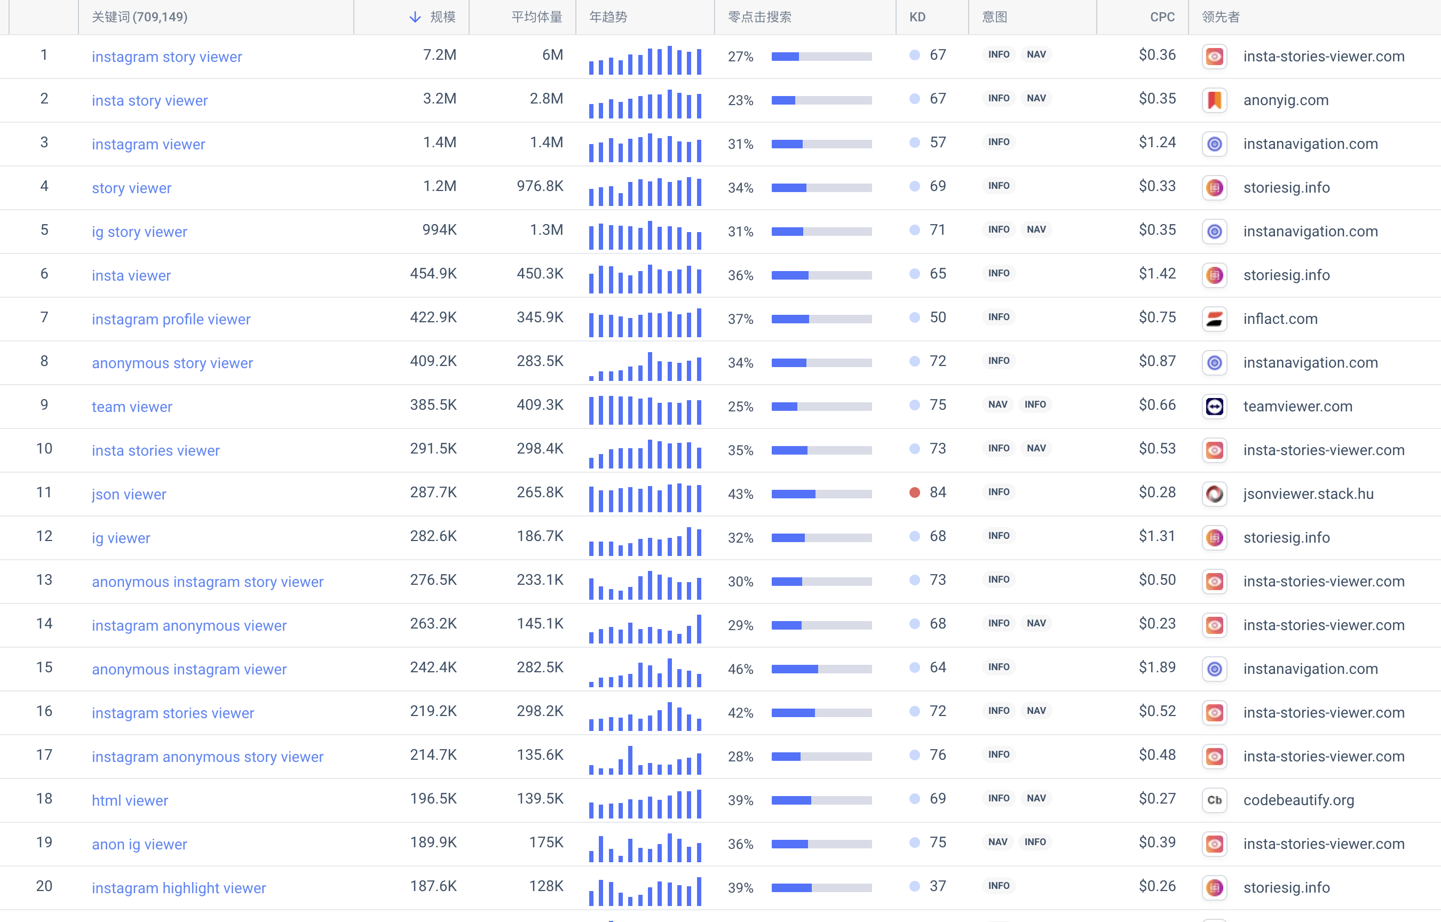Click the codebeautify.org leader domain
Screen dimensions: 1441x922
1299,800
